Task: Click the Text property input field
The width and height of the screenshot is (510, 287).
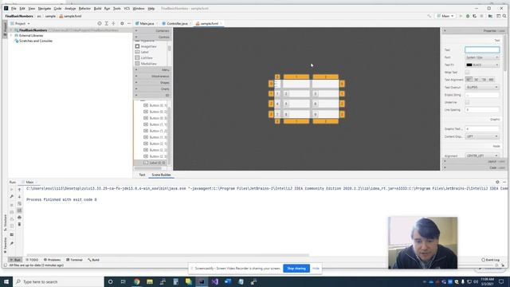Action: pos(482,49)
